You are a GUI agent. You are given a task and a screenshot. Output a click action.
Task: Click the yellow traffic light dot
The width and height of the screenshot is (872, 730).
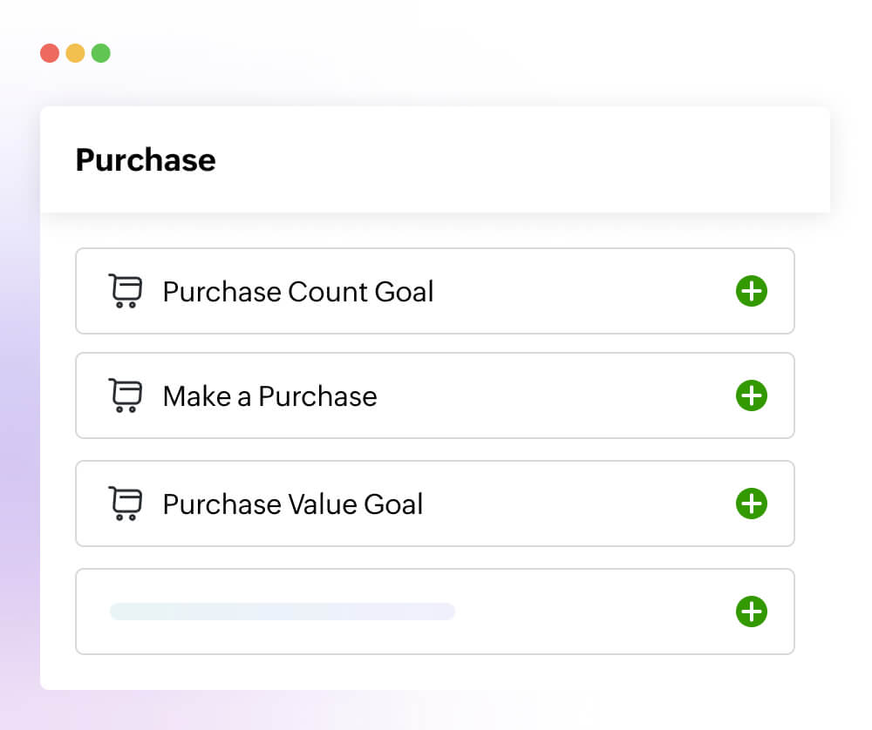75,52
